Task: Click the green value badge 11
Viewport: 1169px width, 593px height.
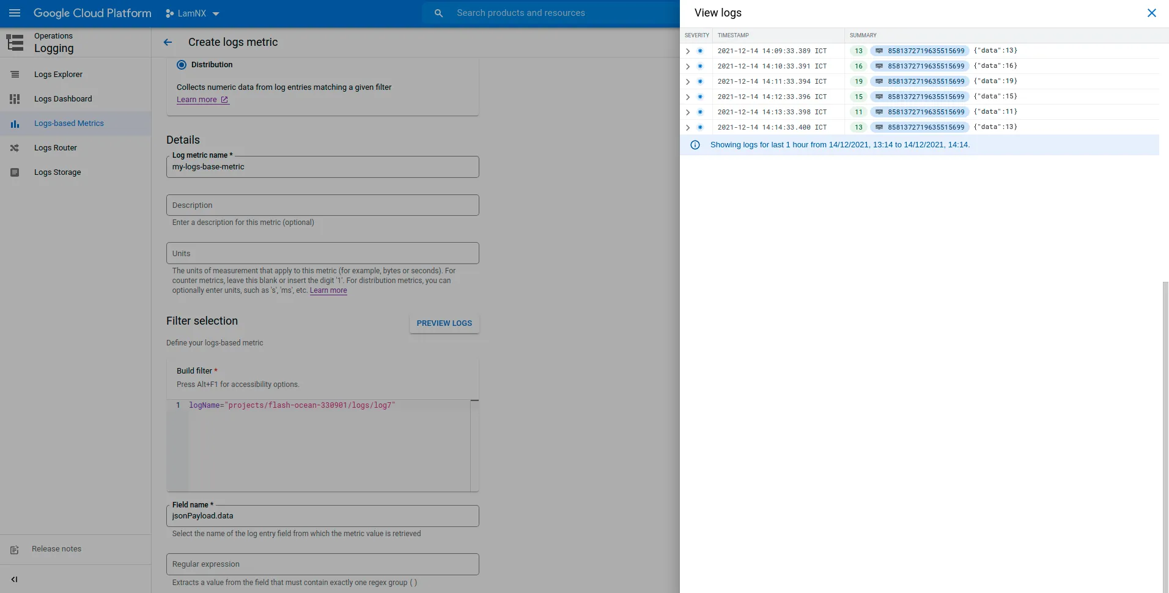Action: point(858,112)
